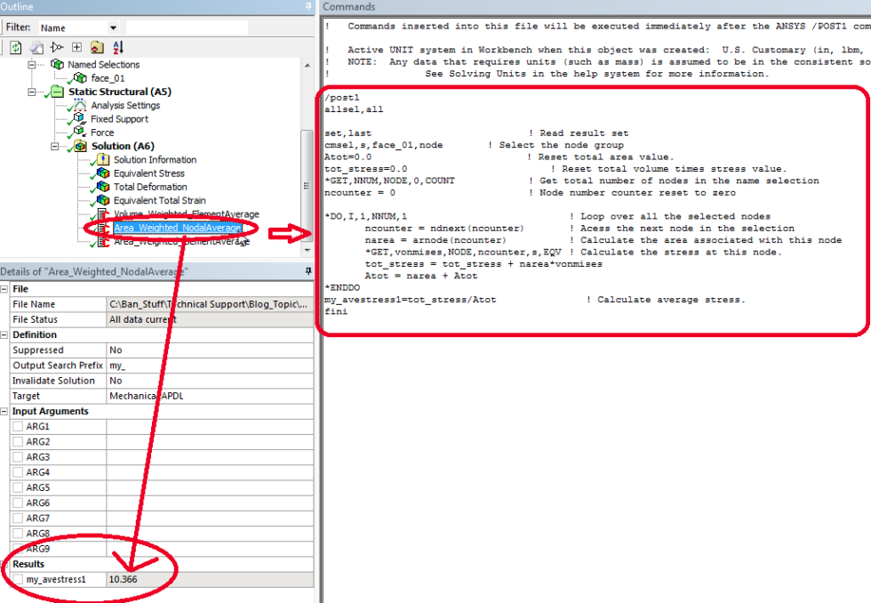Image resolution: width=871 pixels, height=603 pixels.
Task: Click the Fixed Support boundary condition icon
Action: [x=77, y=119]
